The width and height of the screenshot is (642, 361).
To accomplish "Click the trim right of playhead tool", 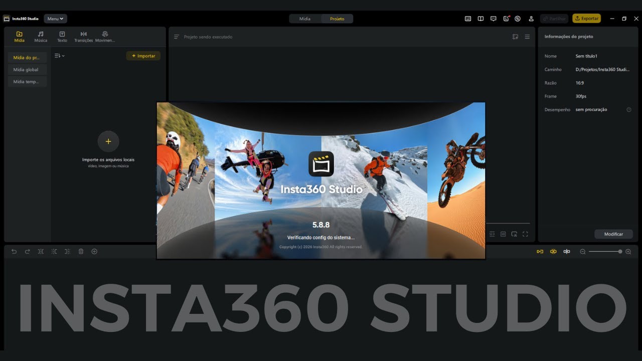I will point(67,251).
